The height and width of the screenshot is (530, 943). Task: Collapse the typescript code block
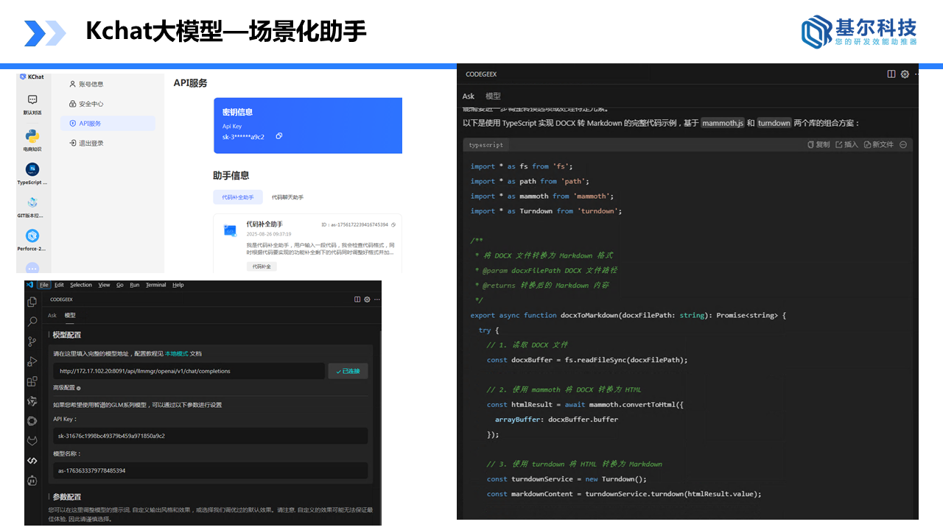tap(903, 144)
